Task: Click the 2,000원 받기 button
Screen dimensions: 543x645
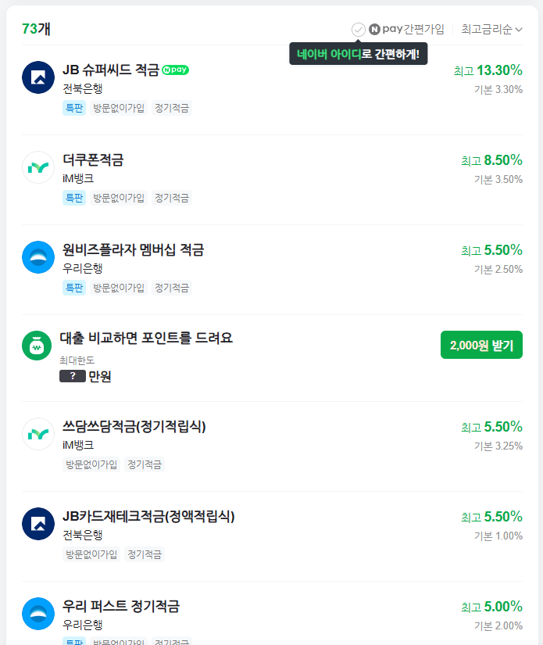Action: (482, 345)
